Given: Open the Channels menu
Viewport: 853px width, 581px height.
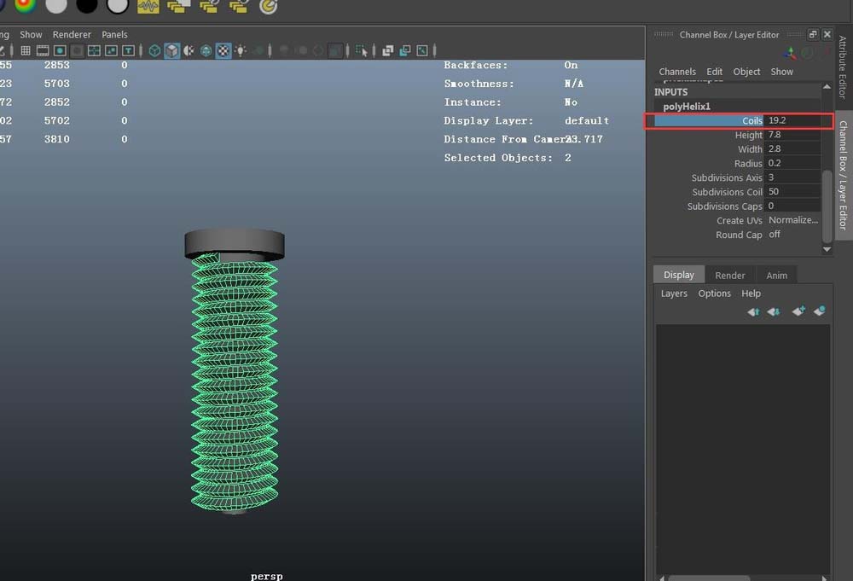Looking at the screenshot, I should [x=677, y=72].
